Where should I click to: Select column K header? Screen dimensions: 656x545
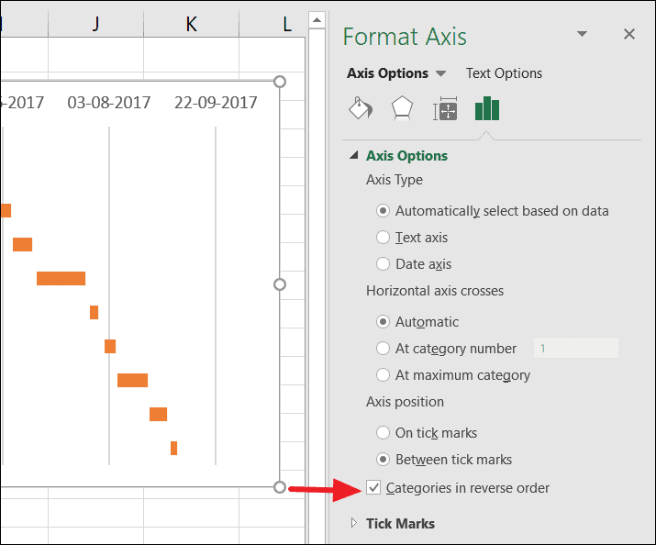191,24
